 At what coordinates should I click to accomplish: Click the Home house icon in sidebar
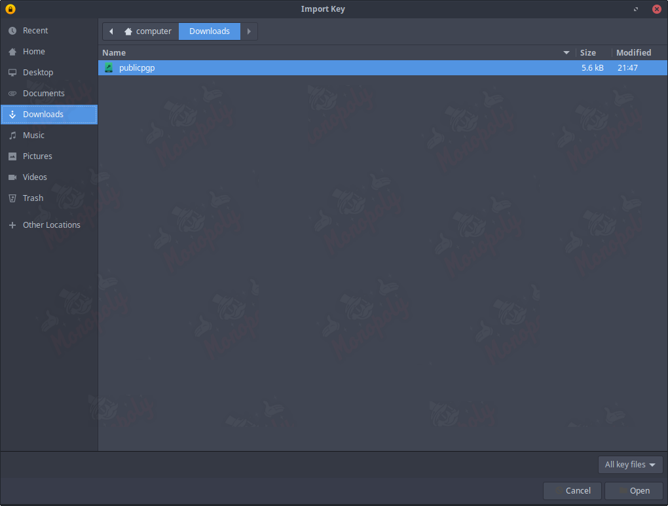pyautogui.click(x=12, y=52)
